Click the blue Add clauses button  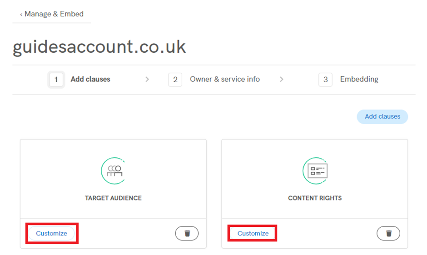(x=382, y=117)
